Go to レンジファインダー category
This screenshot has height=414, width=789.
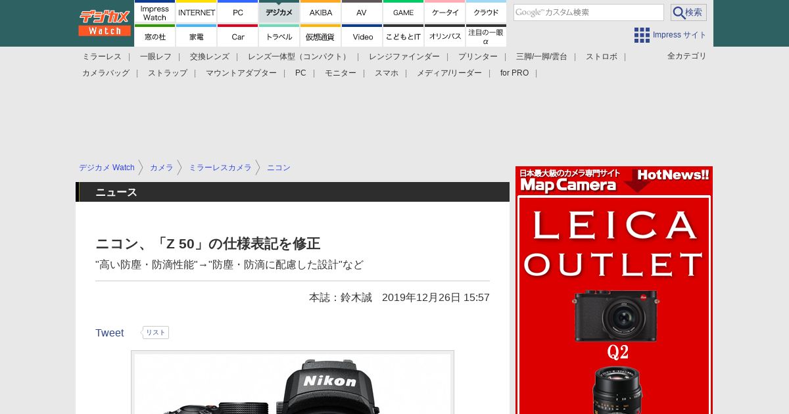tap(404, 57)
